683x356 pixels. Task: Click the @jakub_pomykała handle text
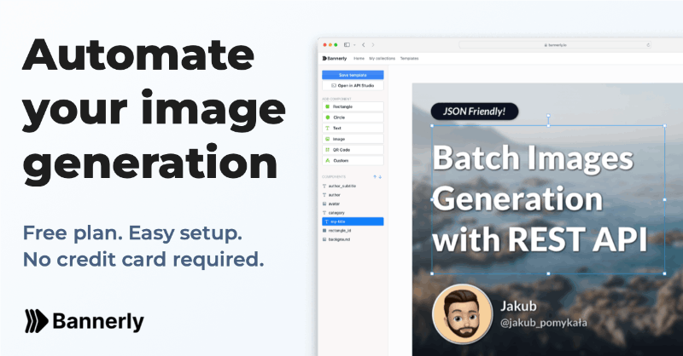point(544,323)
